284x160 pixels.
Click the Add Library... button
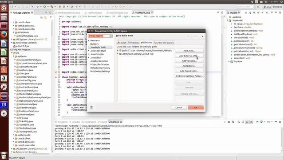[x=189, y=66]
